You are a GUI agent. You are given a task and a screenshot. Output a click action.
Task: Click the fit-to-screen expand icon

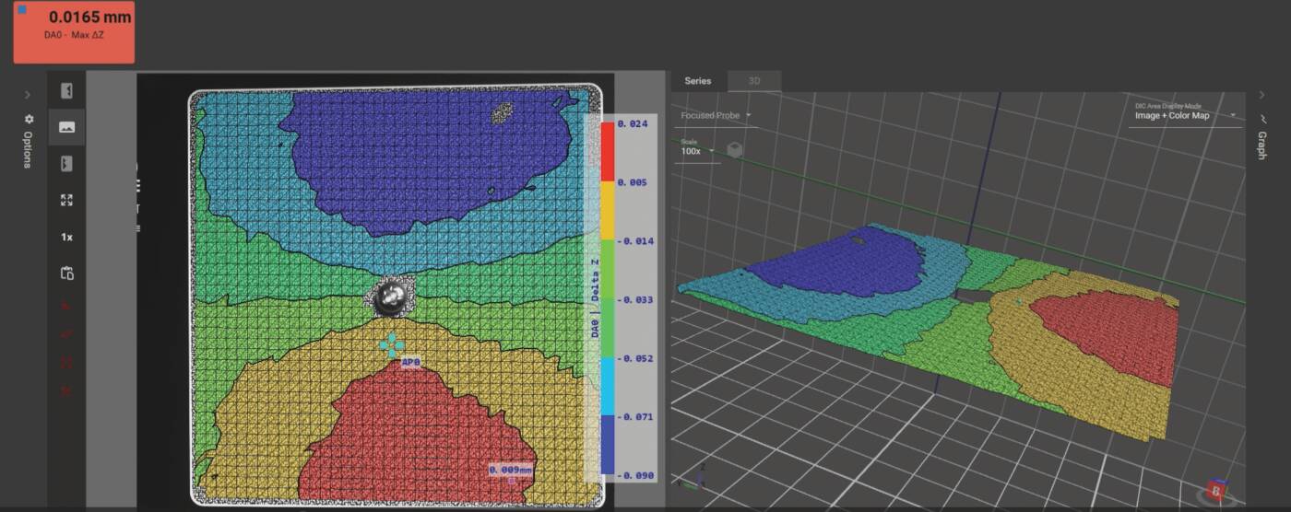pyautogui.click(x=66, y=200)
